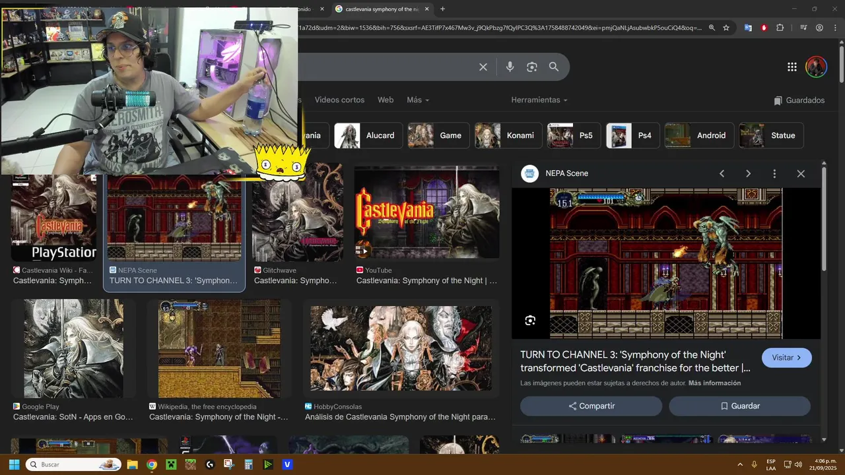Open Google Lens image search icon

531,67
